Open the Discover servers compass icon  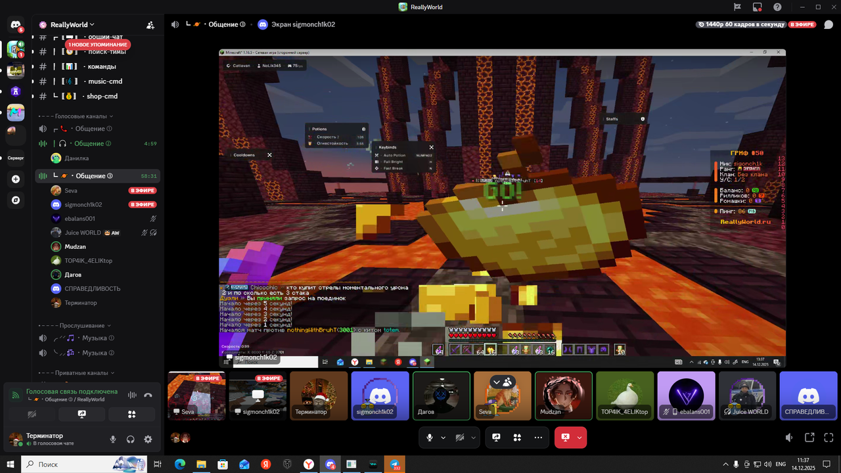(x=16, y=200)
